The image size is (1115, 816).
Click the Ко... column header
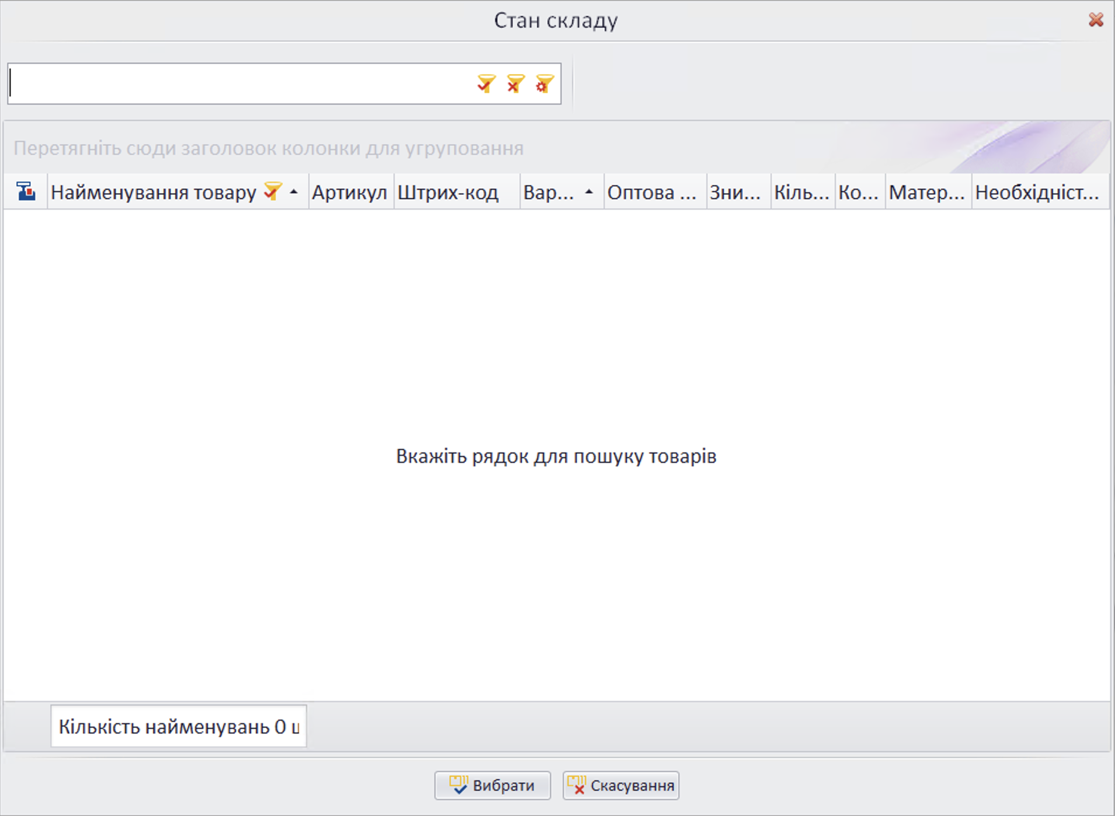[858, 192]
